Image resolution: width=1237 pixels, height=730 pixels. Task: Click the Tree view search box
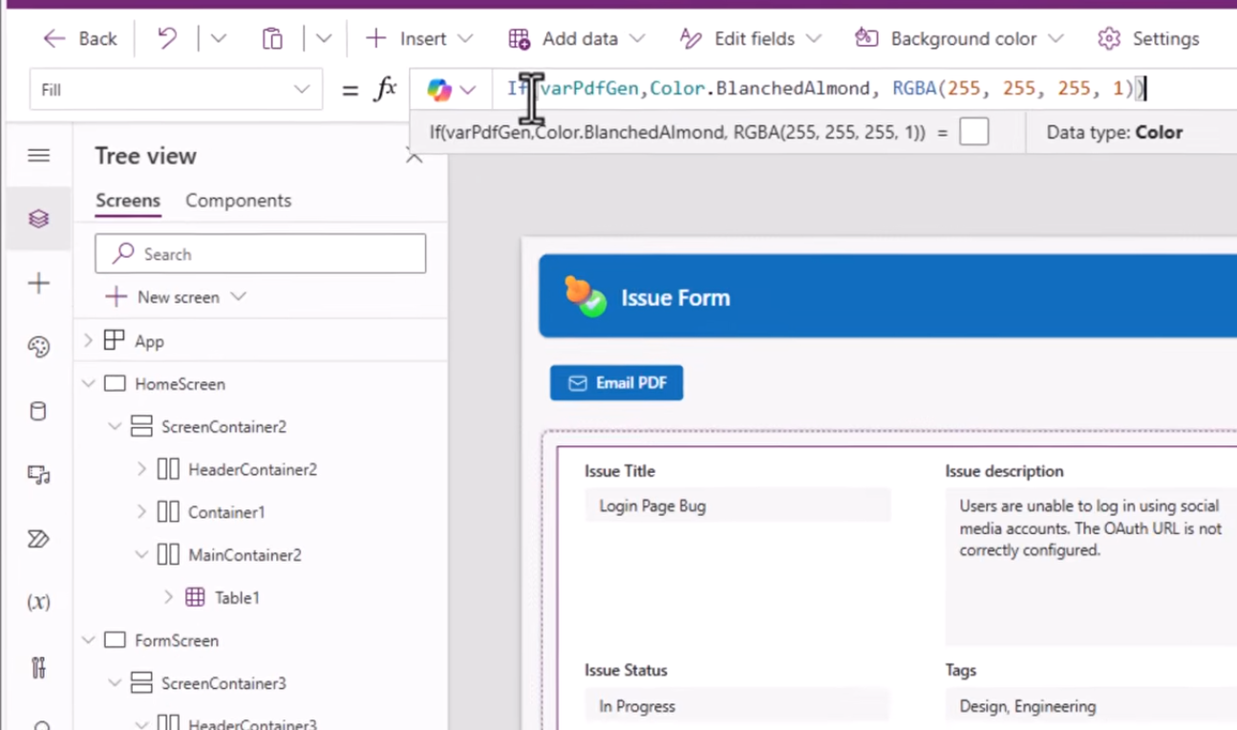point(260,253)
